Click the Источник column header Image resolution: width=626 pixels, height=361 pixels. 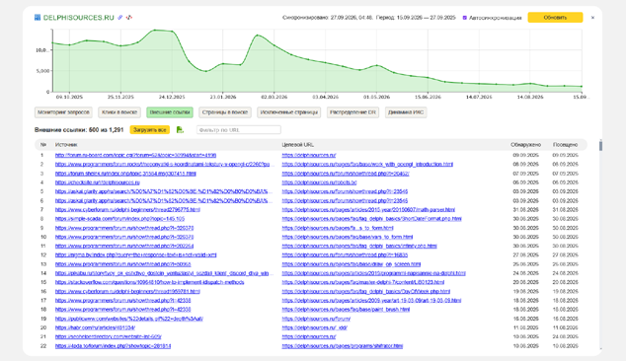[66, 144]
